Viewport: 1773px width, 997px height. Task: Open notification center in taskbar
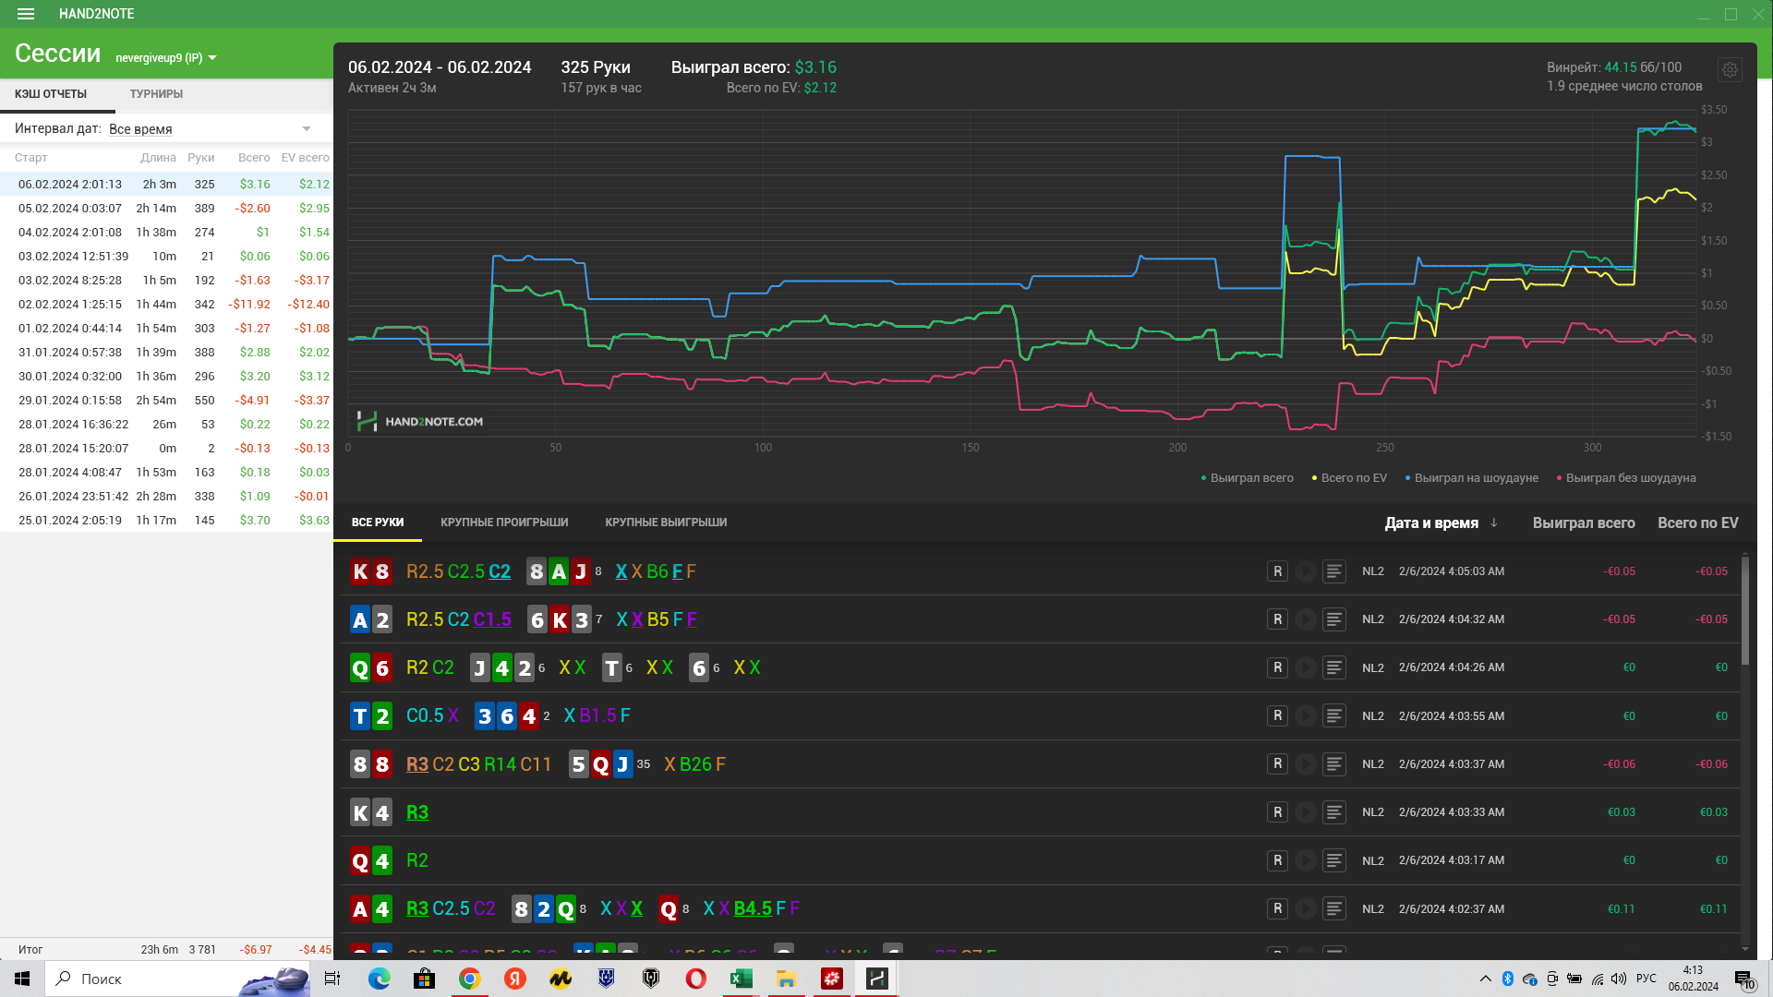(1743, 979)
